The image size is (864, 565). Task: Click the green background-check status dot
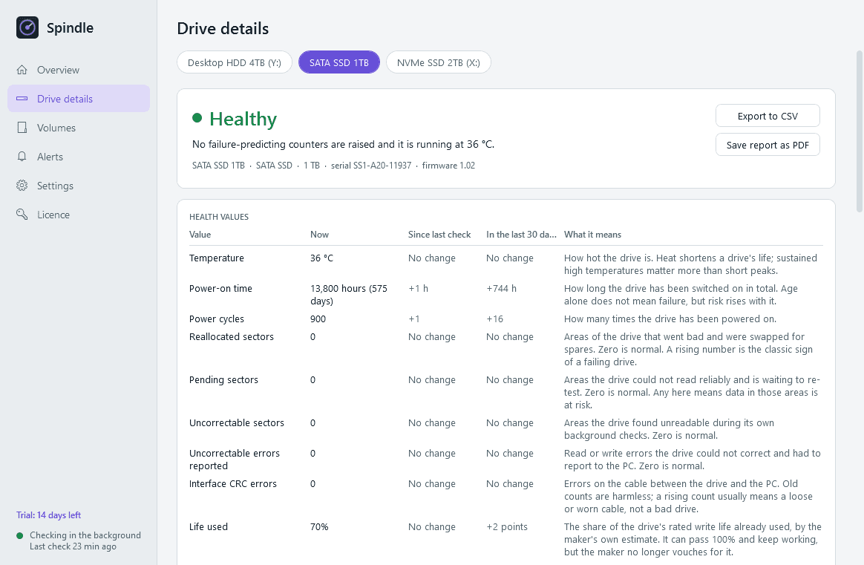pos(20,535)
